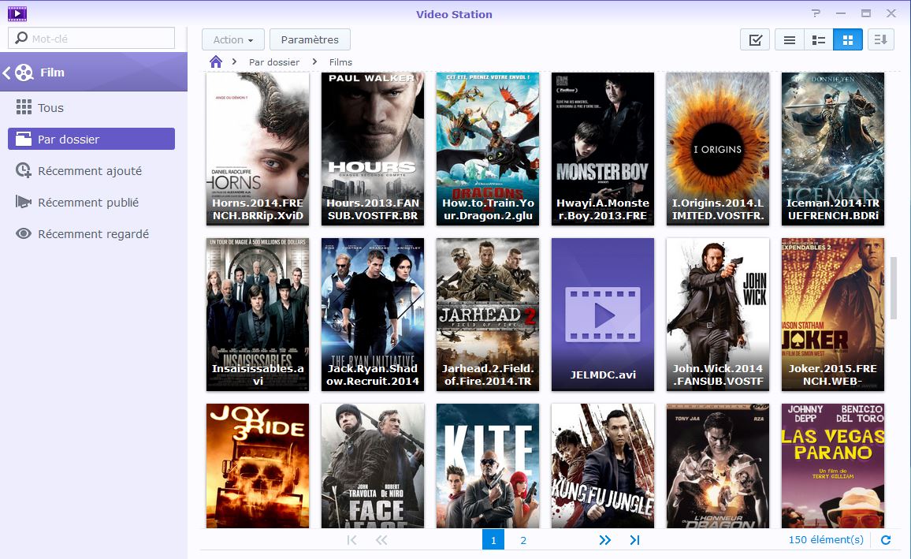911x559 pixels.
Task: Open Iceman.2014 thumbnail
Action: [x=832, y=149]
